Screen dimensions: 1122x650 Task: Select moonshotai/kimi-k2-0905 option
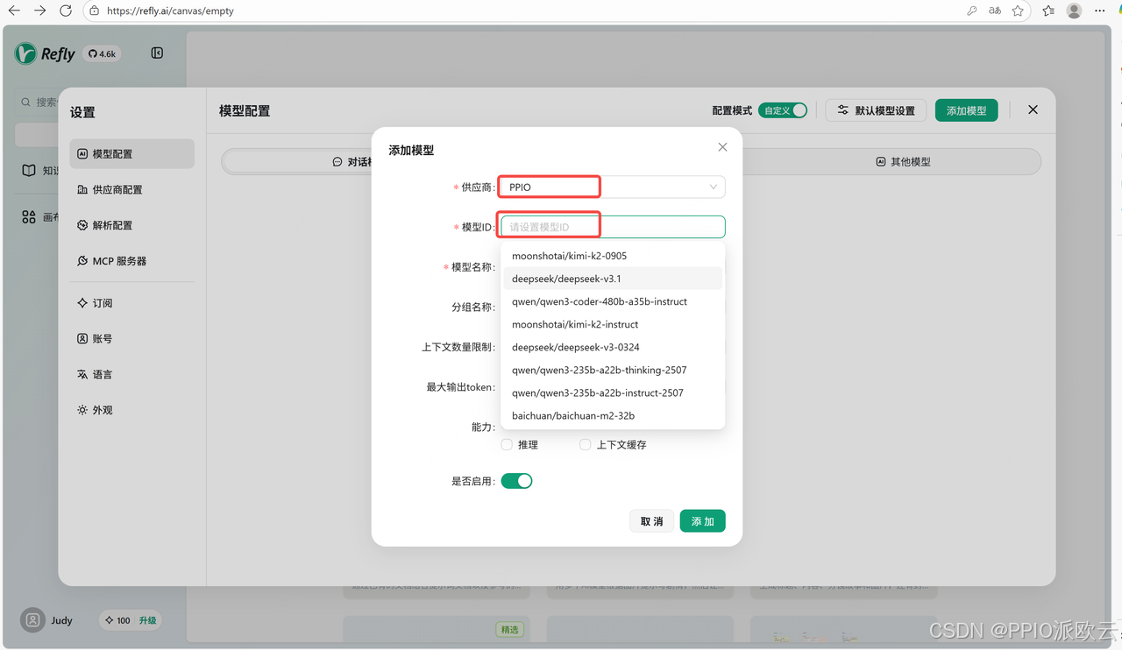(x=613, y=256)
